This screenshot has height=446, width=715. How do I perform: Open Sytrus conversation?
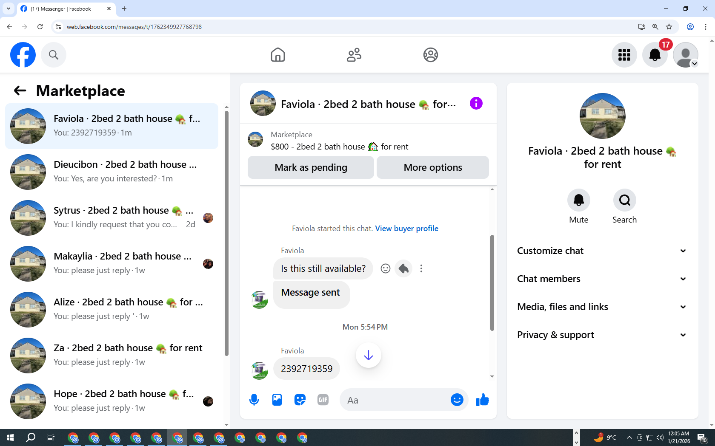pyautogui.click(x=112, y=218)
